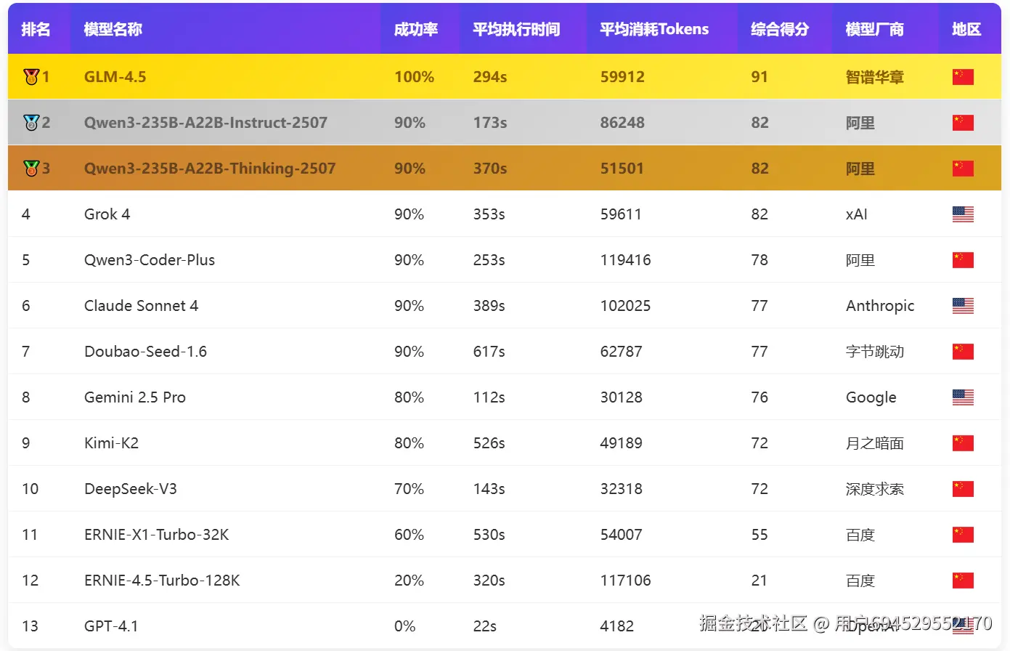Click the 51501 tokens cell
The image size is (1010, 651).
[x=622, y=169]
